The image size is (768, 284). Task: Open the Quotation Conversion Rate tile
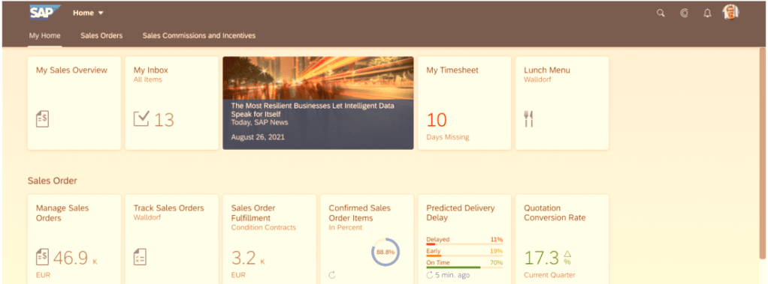(562, 239)
